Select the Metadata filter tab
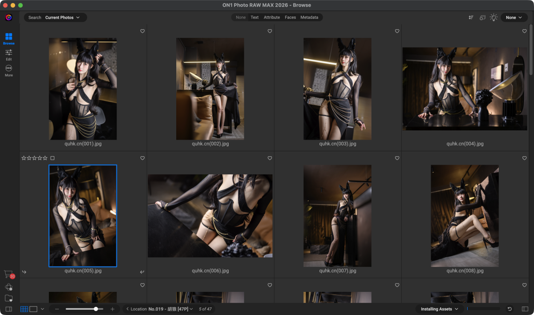Viewport: 534px width, 315px height. pos(309,17)
